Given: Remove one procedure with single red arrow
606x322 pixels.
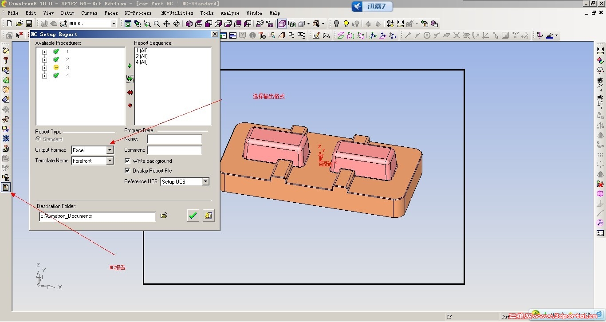Looking at the screenshot, I should pos(130,106).
